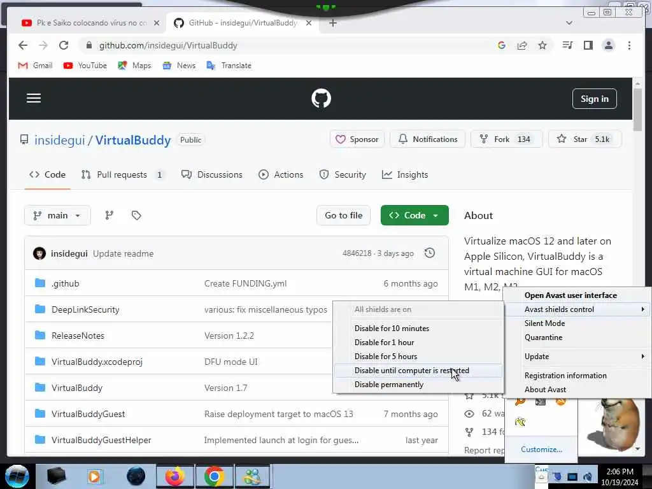652x489 pixels.
Task: Star the VirtualBuddy repository
Action: pos(585,139)
